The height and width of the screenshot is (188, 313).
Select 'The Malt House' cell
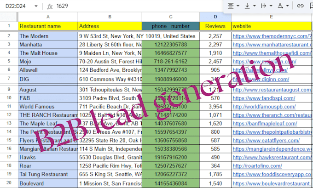pos(48,53)
